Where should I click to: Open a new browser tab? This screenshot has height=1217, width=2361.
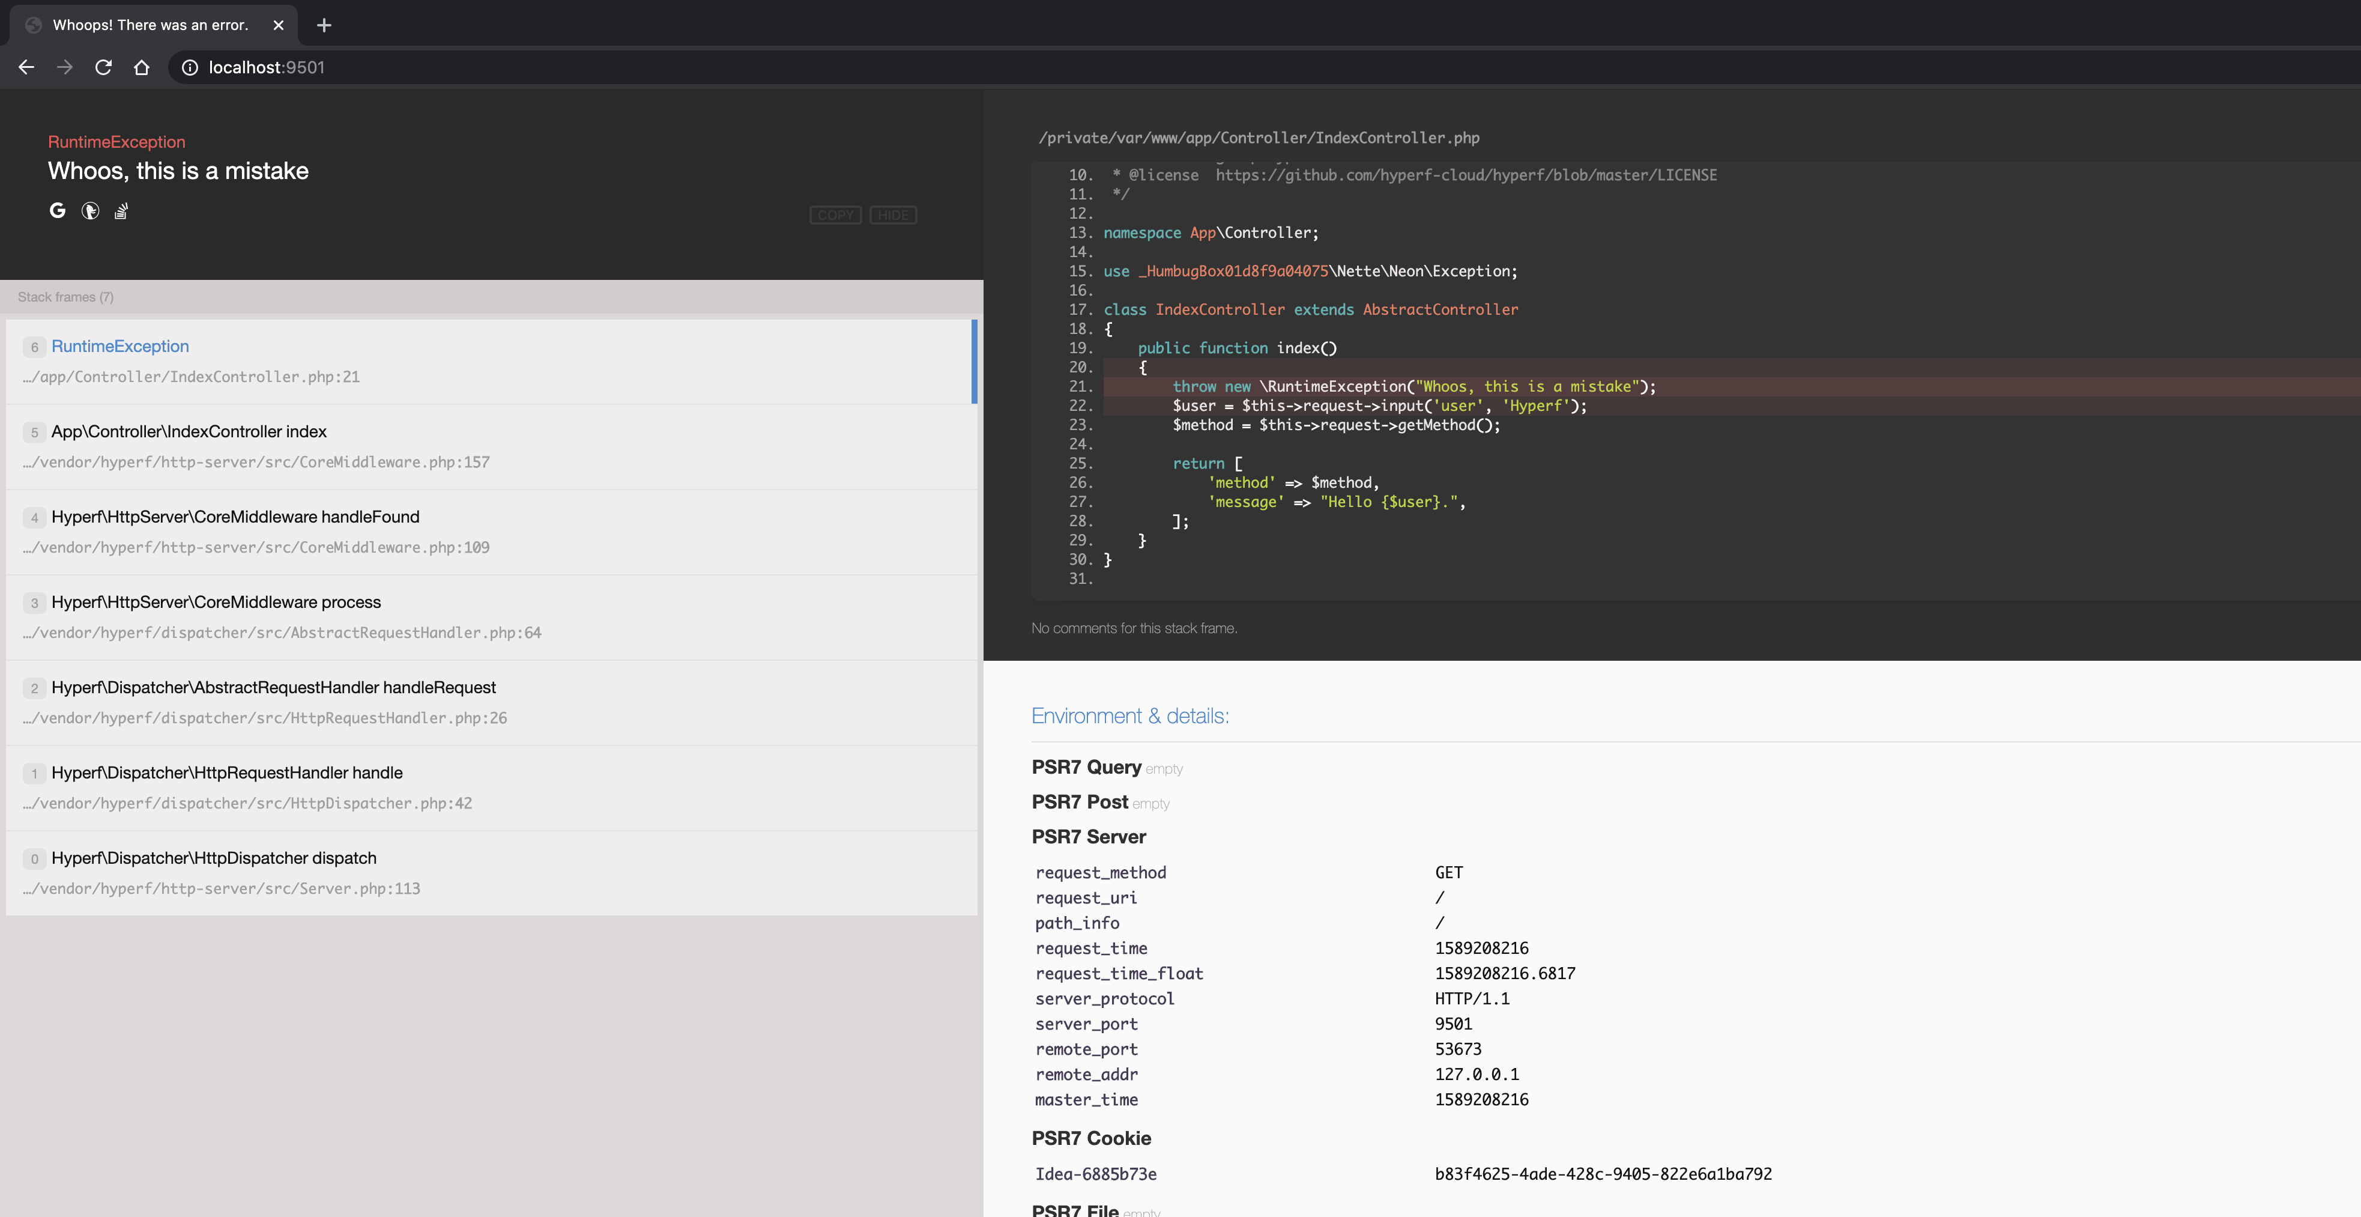(x=324, y=25)
